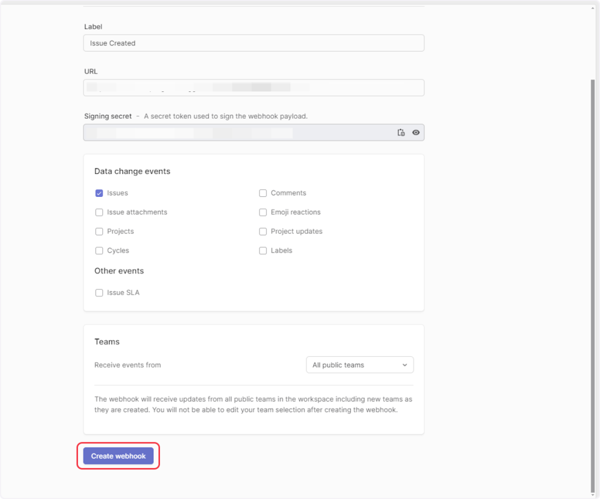
Task: Enable Emoji reactions events
Action: 263,213
